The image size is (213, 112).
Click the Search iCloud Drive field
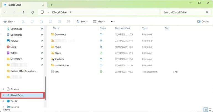183,12
